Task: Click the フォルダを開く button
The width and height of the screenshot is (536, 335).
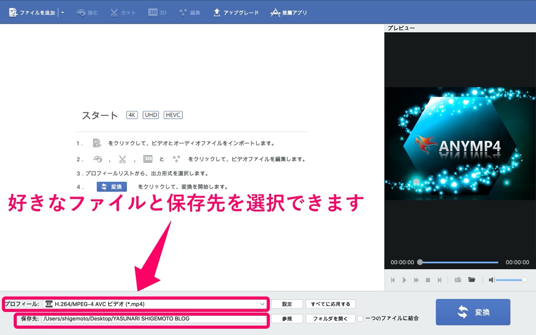Action: [331, 319]
